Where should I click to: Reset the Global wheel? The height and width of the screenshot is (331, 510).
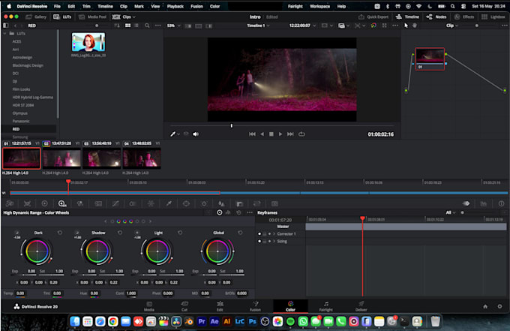point(240,233)
